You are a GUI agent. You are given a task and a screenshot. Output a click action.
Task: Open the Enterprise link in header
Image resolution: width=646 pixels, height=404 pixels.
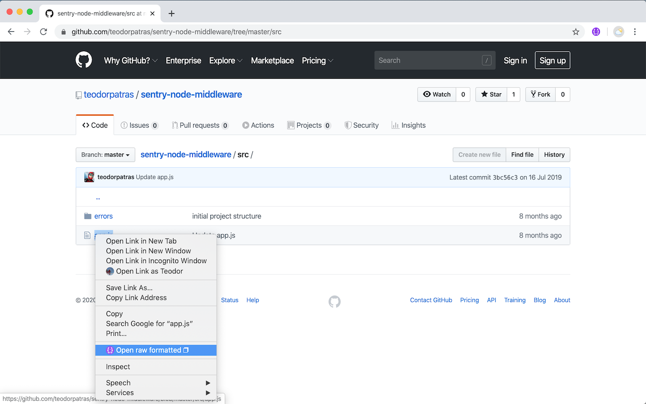(x=184, y=61)
